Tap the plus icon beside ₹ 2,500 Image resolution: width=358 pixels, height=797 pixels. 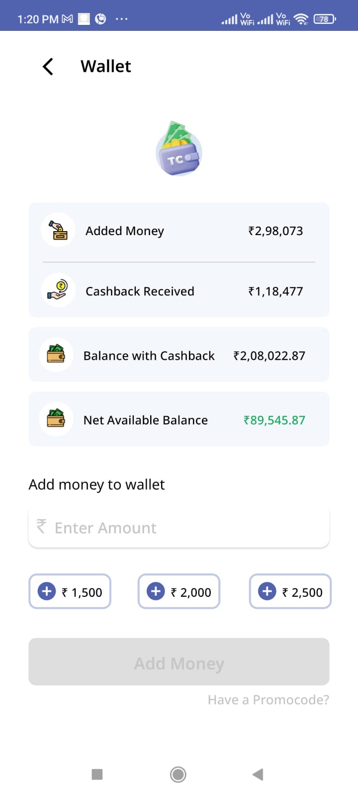click(x=267, y=591)
